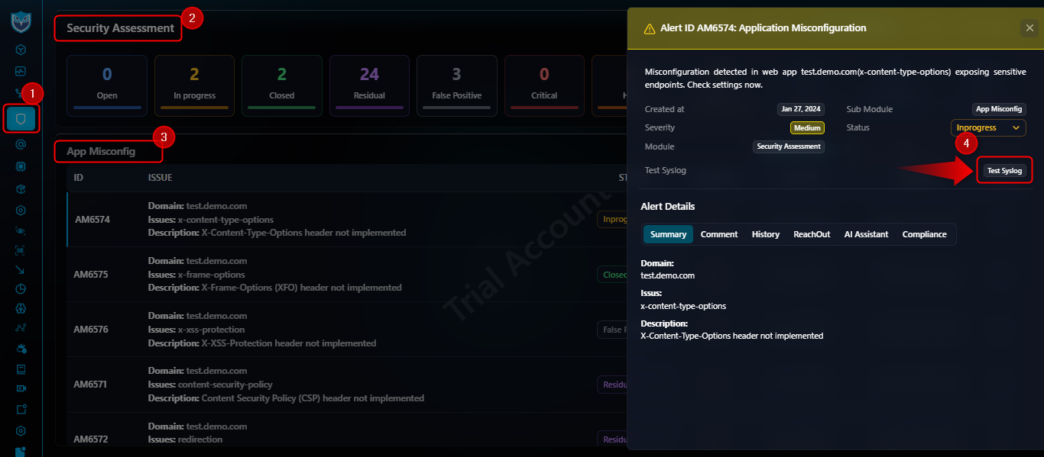This screenshot has width=1044, height=457.
Task: Select the AM6575 row ID
Action: 91,275
